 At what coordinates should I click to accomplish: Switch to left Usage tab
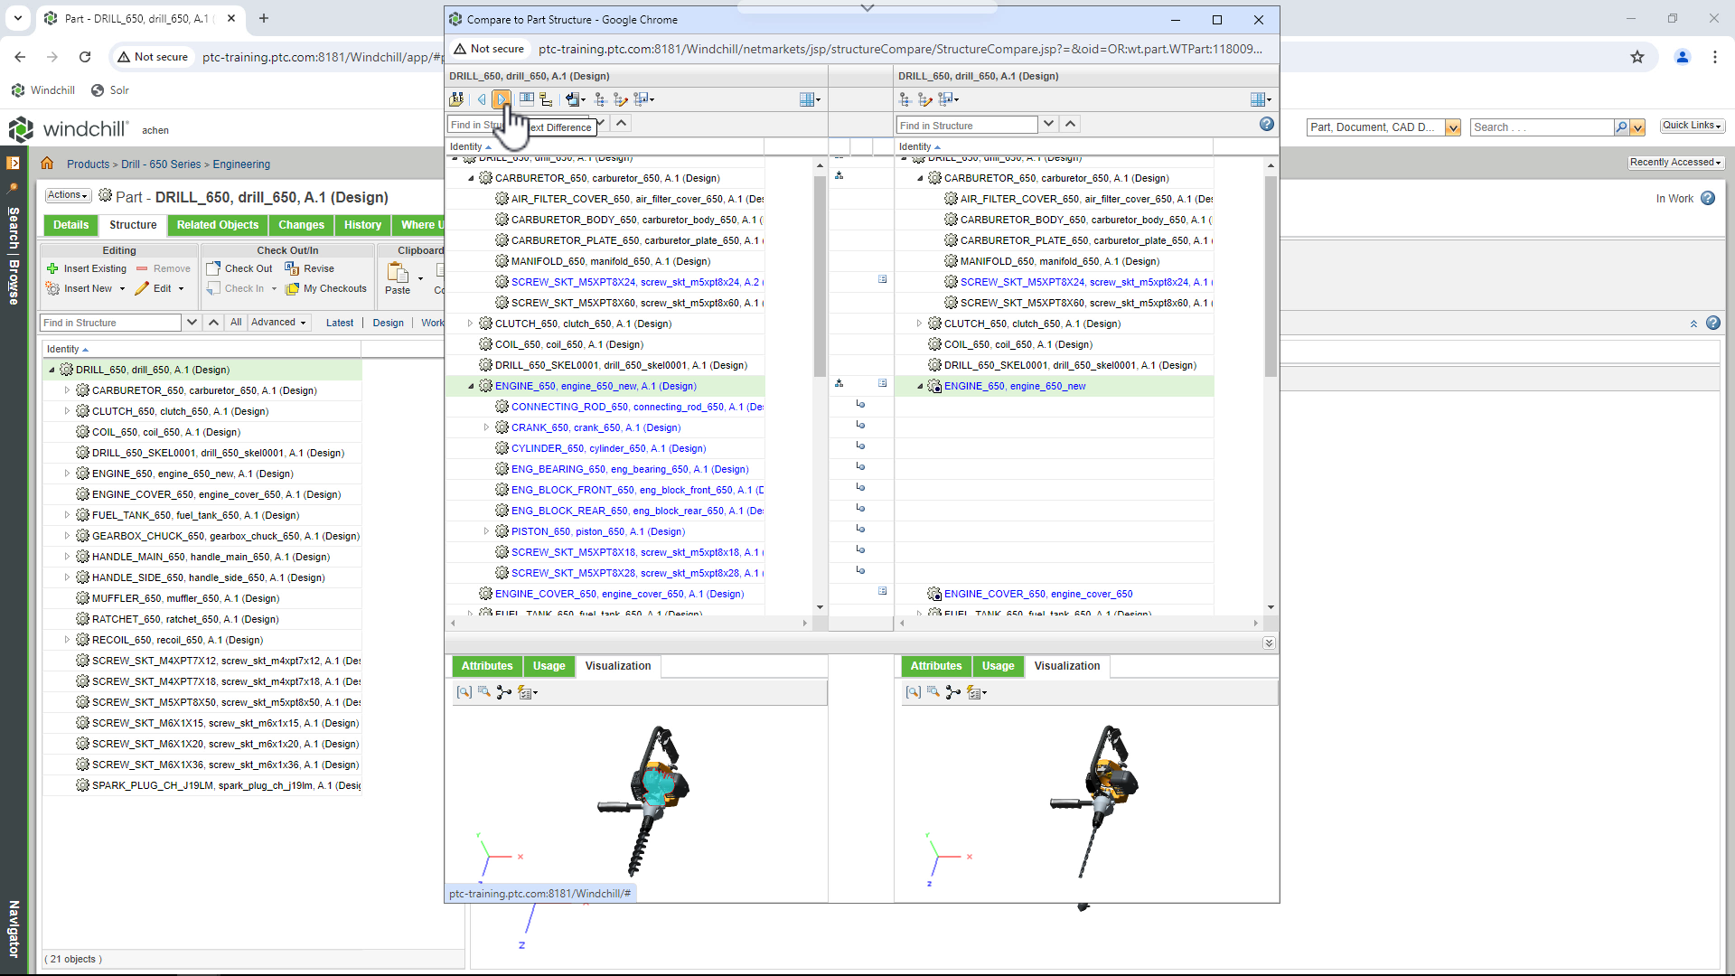point(549,666)
